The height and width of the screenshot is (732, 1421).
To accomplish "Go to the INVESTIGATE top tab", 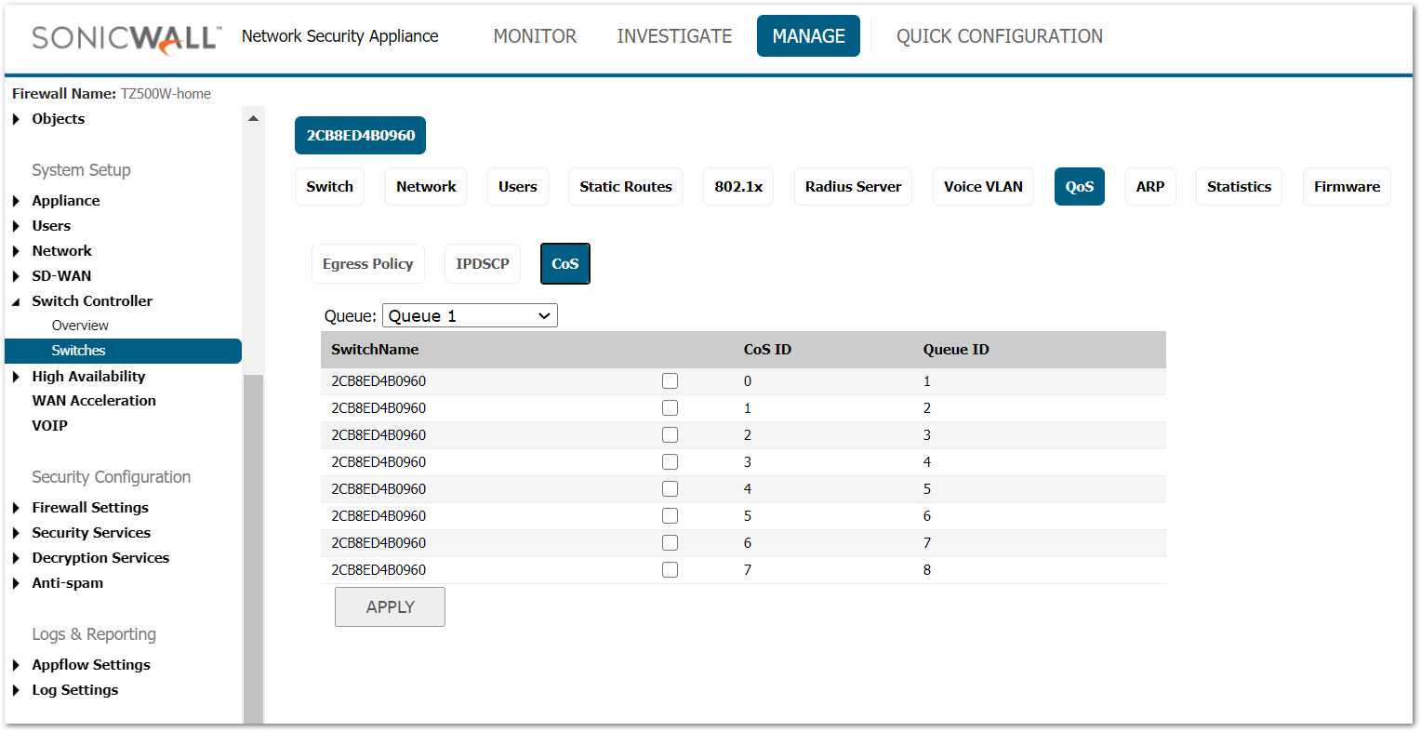I will pyautogui.click(x=674, y=36).
